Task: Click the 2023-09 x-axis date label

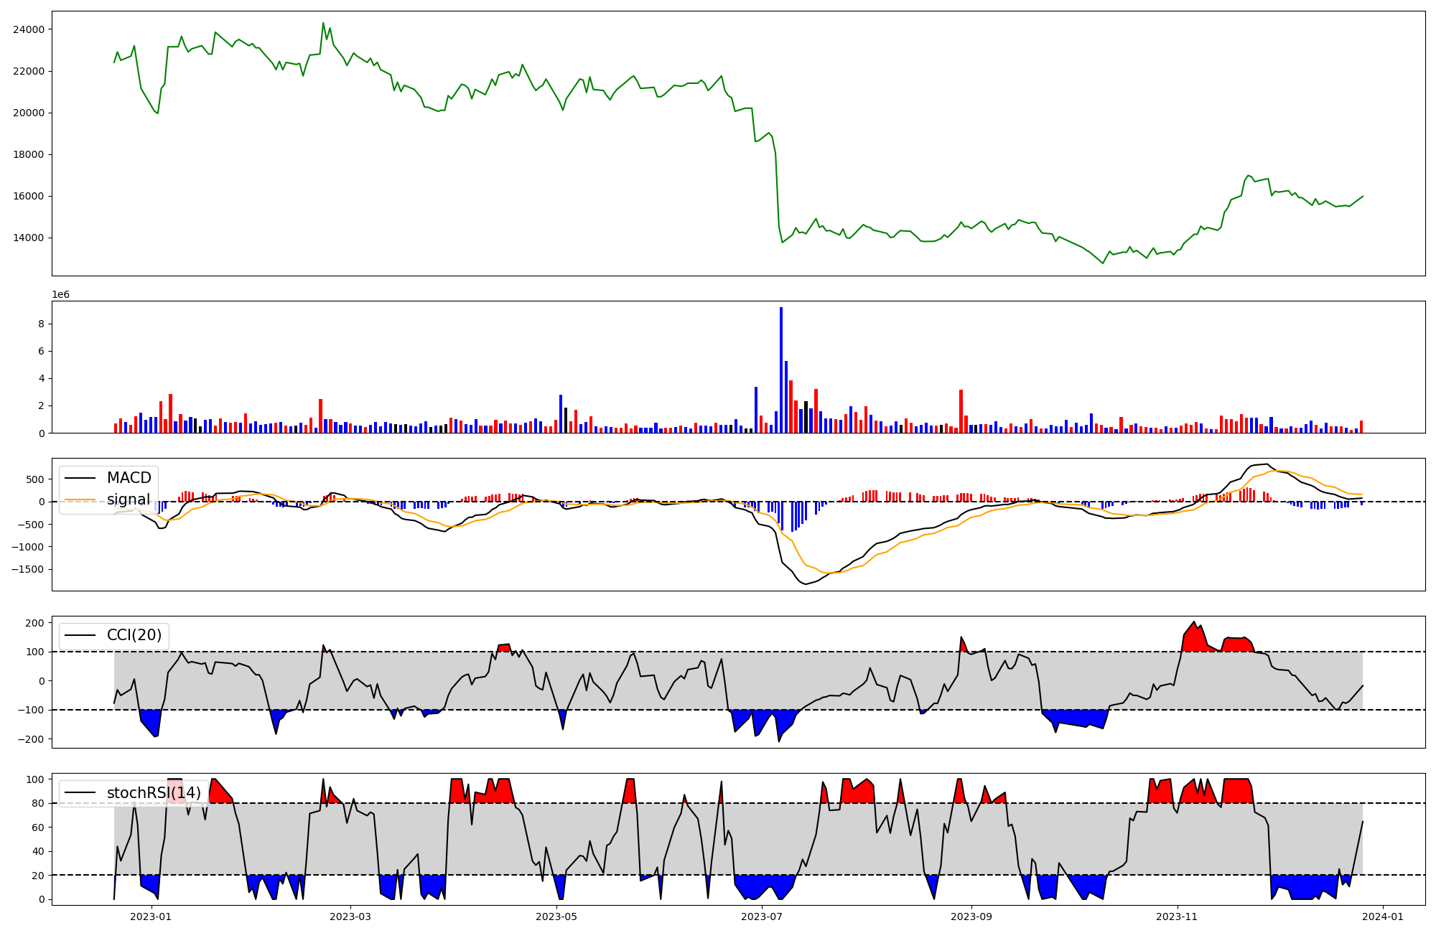Action: coord(971,916)
